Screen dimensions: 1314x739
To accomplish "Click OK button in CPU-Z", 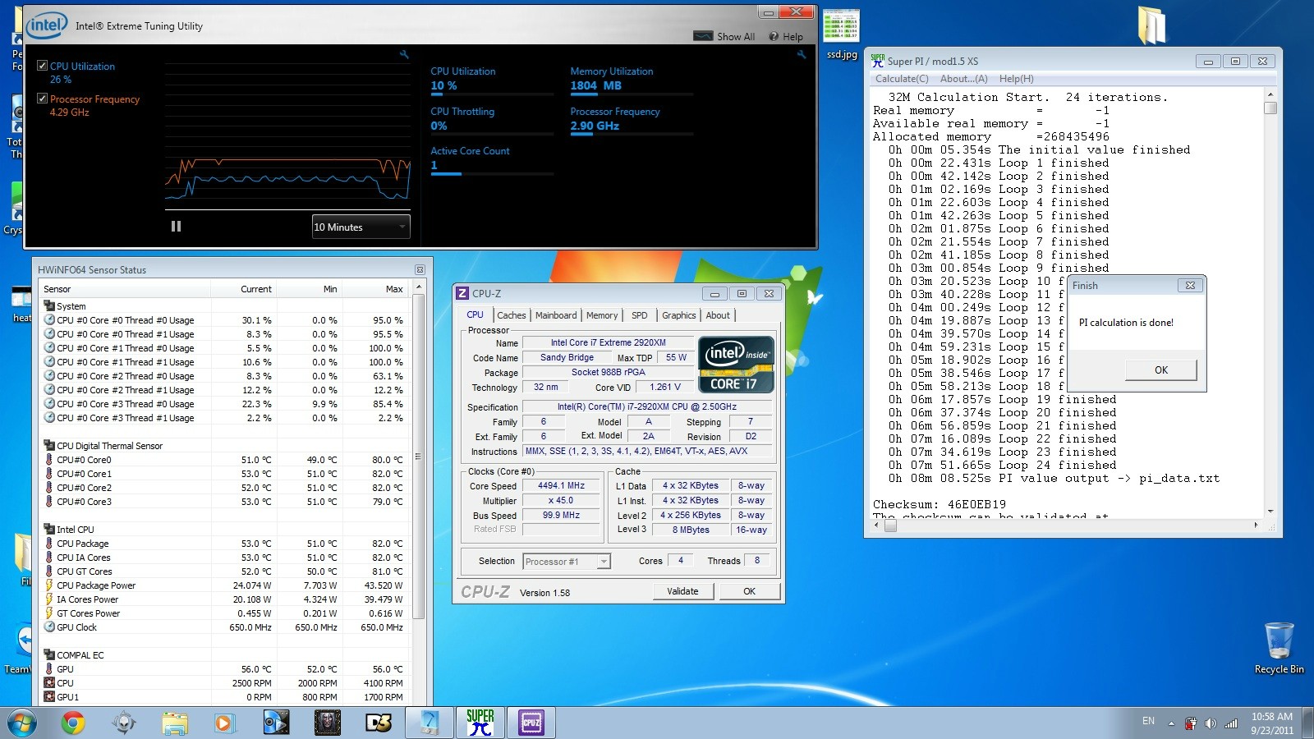I will coord(750,591).
